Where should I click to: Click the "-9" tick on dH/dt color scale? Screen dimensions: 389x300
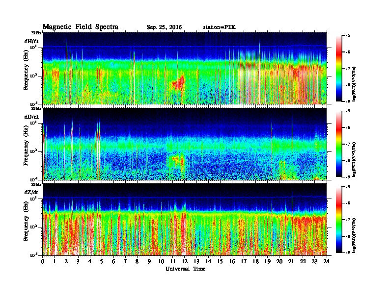coord(348,101)
